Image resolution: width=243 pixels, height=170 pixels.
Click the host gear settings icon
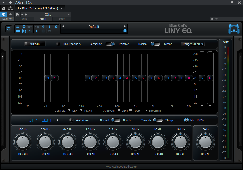click(212, 19)
